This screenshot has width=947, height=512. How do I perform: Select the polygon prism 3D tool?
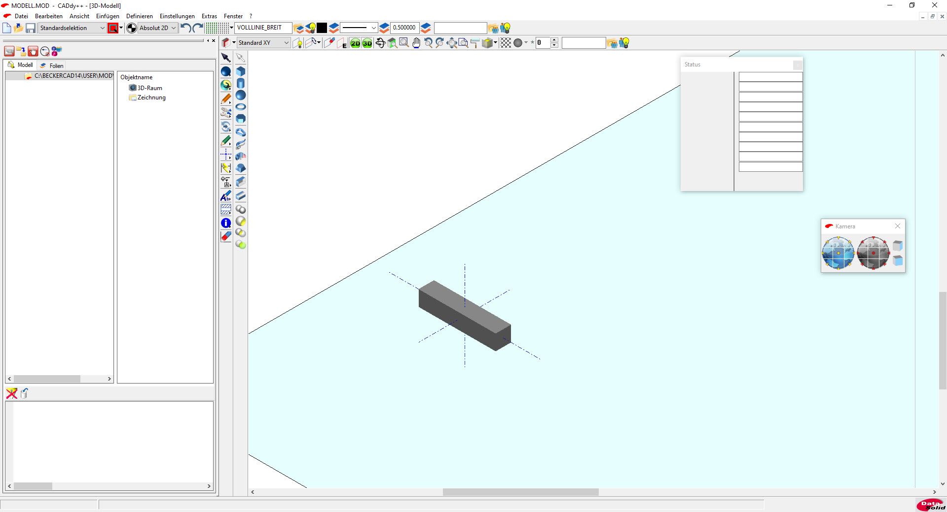pyautogui.click(x=241, y=119)
